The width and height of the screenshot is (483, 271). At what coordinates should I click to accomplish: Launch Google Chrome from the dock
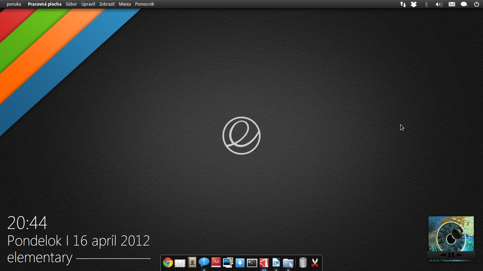(168, 263)
